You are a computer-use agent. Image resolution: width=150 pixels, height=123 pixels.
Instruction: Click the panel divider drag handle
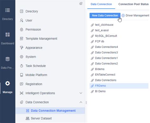coord(86,103)
